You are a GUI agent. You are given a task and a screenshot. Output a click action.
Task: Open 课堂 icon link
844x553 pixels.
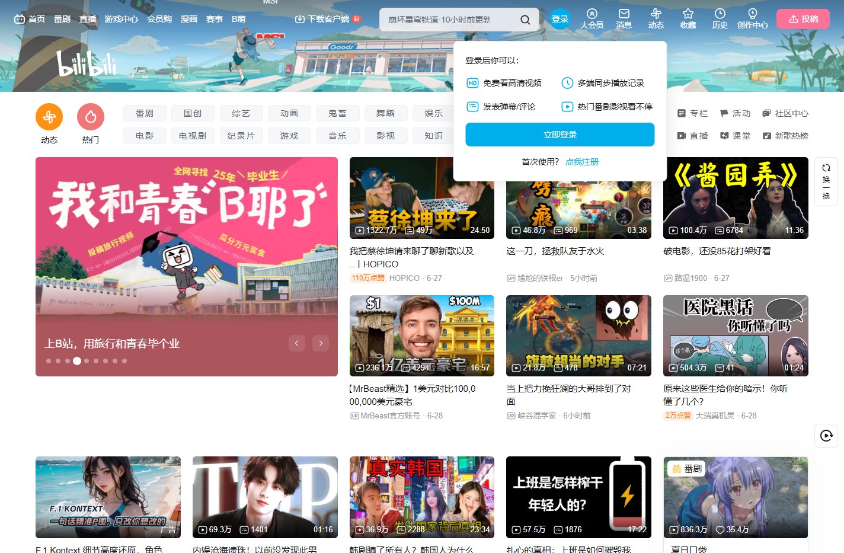(x=735, y=136)
